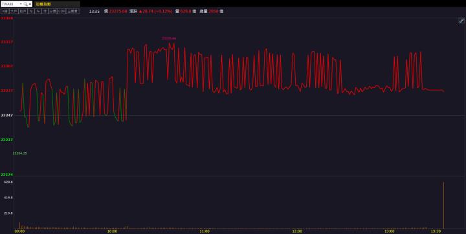Switch the chart to the % percent view

pyautogui.click(x=38, y=11)
